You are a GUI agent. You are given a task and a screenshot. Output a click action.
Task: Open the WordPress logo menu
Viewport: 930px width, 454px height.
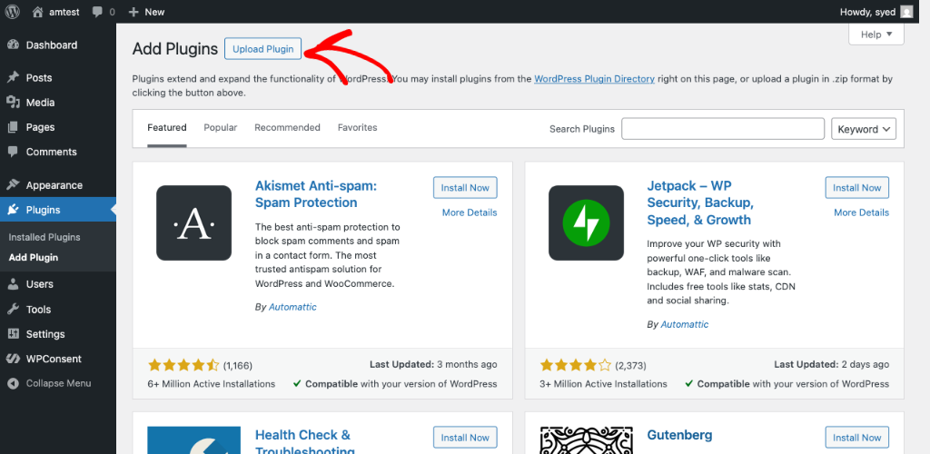tap(13, 11)
